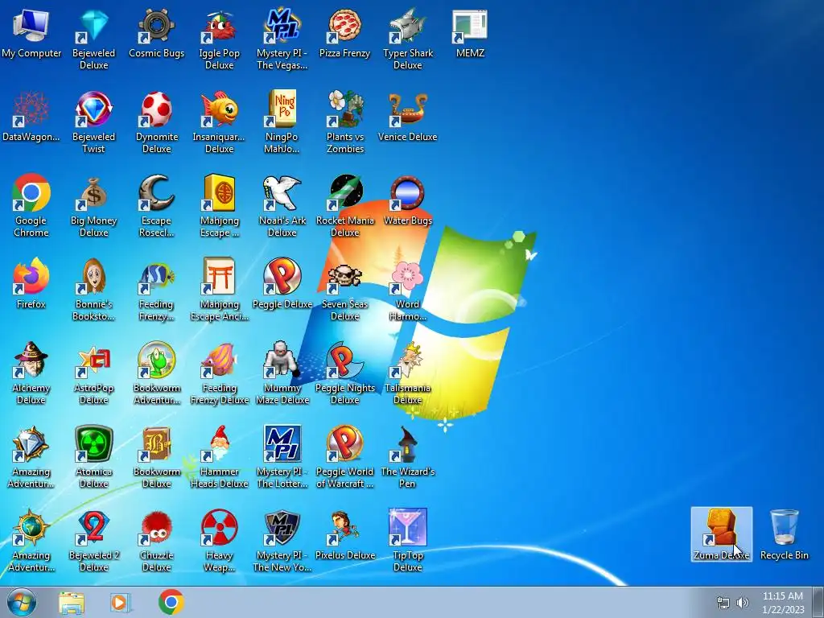Click the network tray icon
The width and height of the screenshot is (824, 618).
[x=723, y=603]
